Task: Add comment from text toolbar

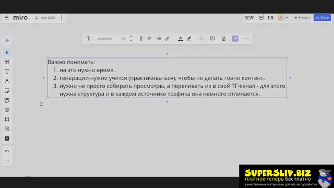Action: pyautogui.click(x=212, y=39)
